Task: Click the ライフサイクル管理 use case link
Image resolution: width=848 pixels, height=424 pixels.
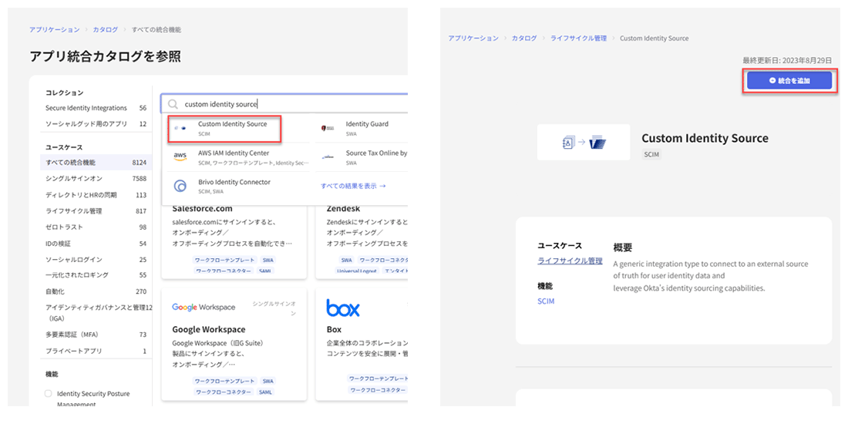Action: pyautogui.click(x=570, y=261)
